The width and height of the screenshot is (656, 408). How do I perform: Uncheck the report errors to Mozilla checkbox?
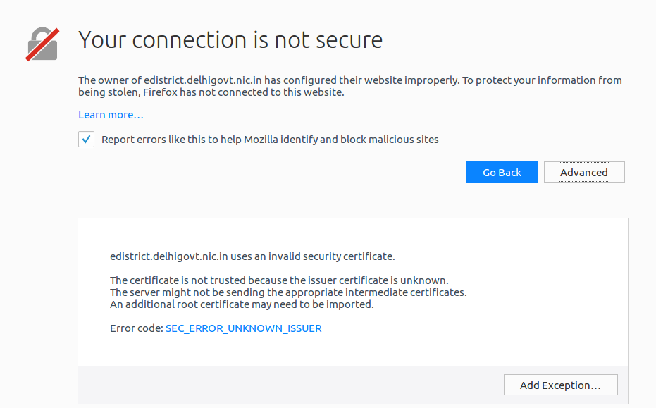86,140
